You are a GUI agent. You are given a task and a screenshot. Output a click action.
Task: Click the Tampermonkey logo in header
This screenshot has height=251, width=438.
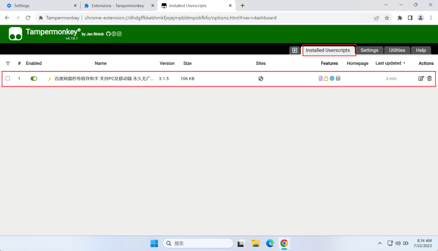pyautogui.click(x=15, y=34)
